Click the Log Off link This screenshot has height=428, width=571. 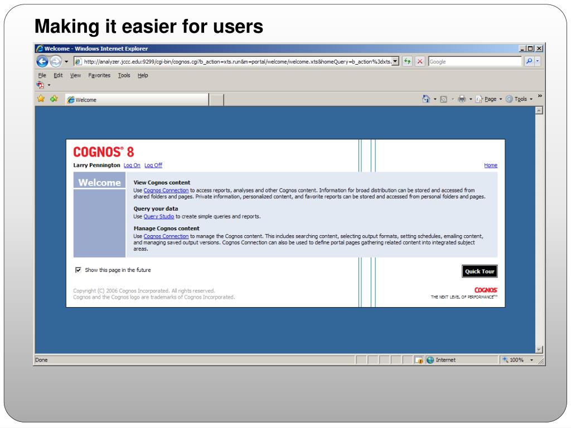coord(153,165)
